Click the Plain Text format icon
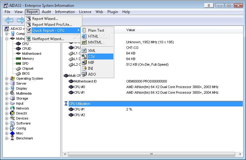Screen dimensions: 246x160 84,30
